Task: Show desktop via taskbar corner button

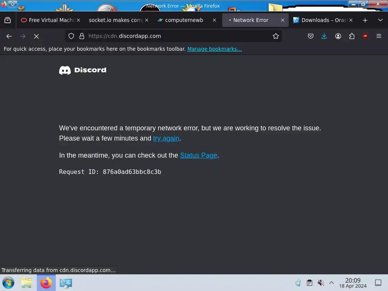Action: tap(378, 283)
